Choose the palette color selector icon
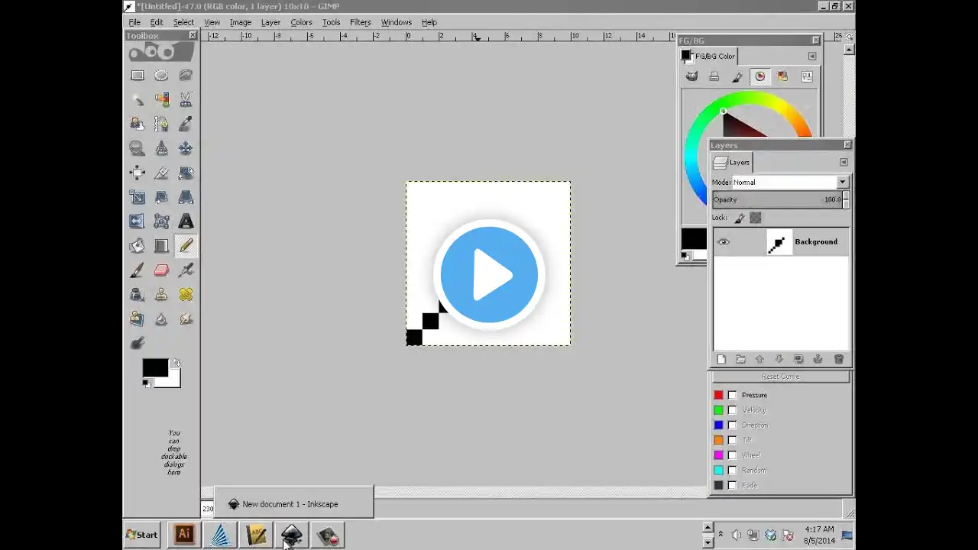Viewport: 978px width, 550px height. [782, 76]
